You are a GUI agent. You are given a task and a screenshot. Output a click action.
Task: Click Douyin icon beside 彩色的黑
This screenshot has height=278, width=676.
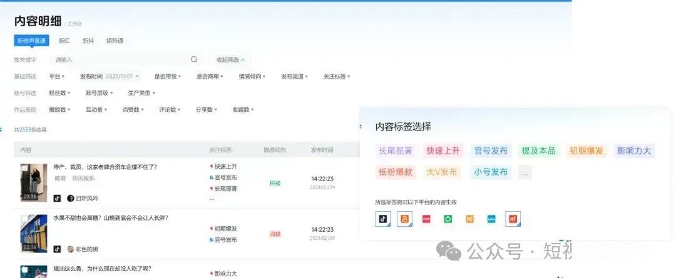(x=57, y=249)
